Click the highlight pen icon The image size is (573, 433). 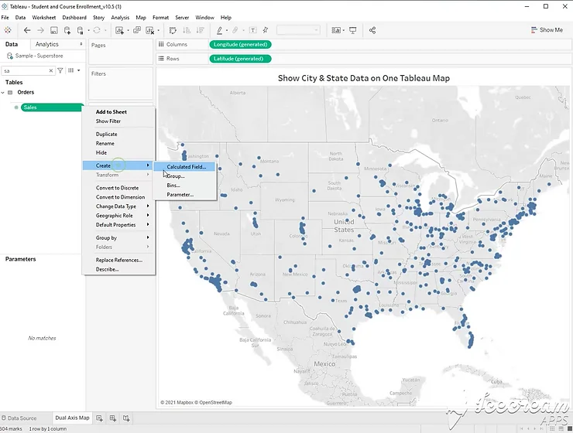click(219, 30)
